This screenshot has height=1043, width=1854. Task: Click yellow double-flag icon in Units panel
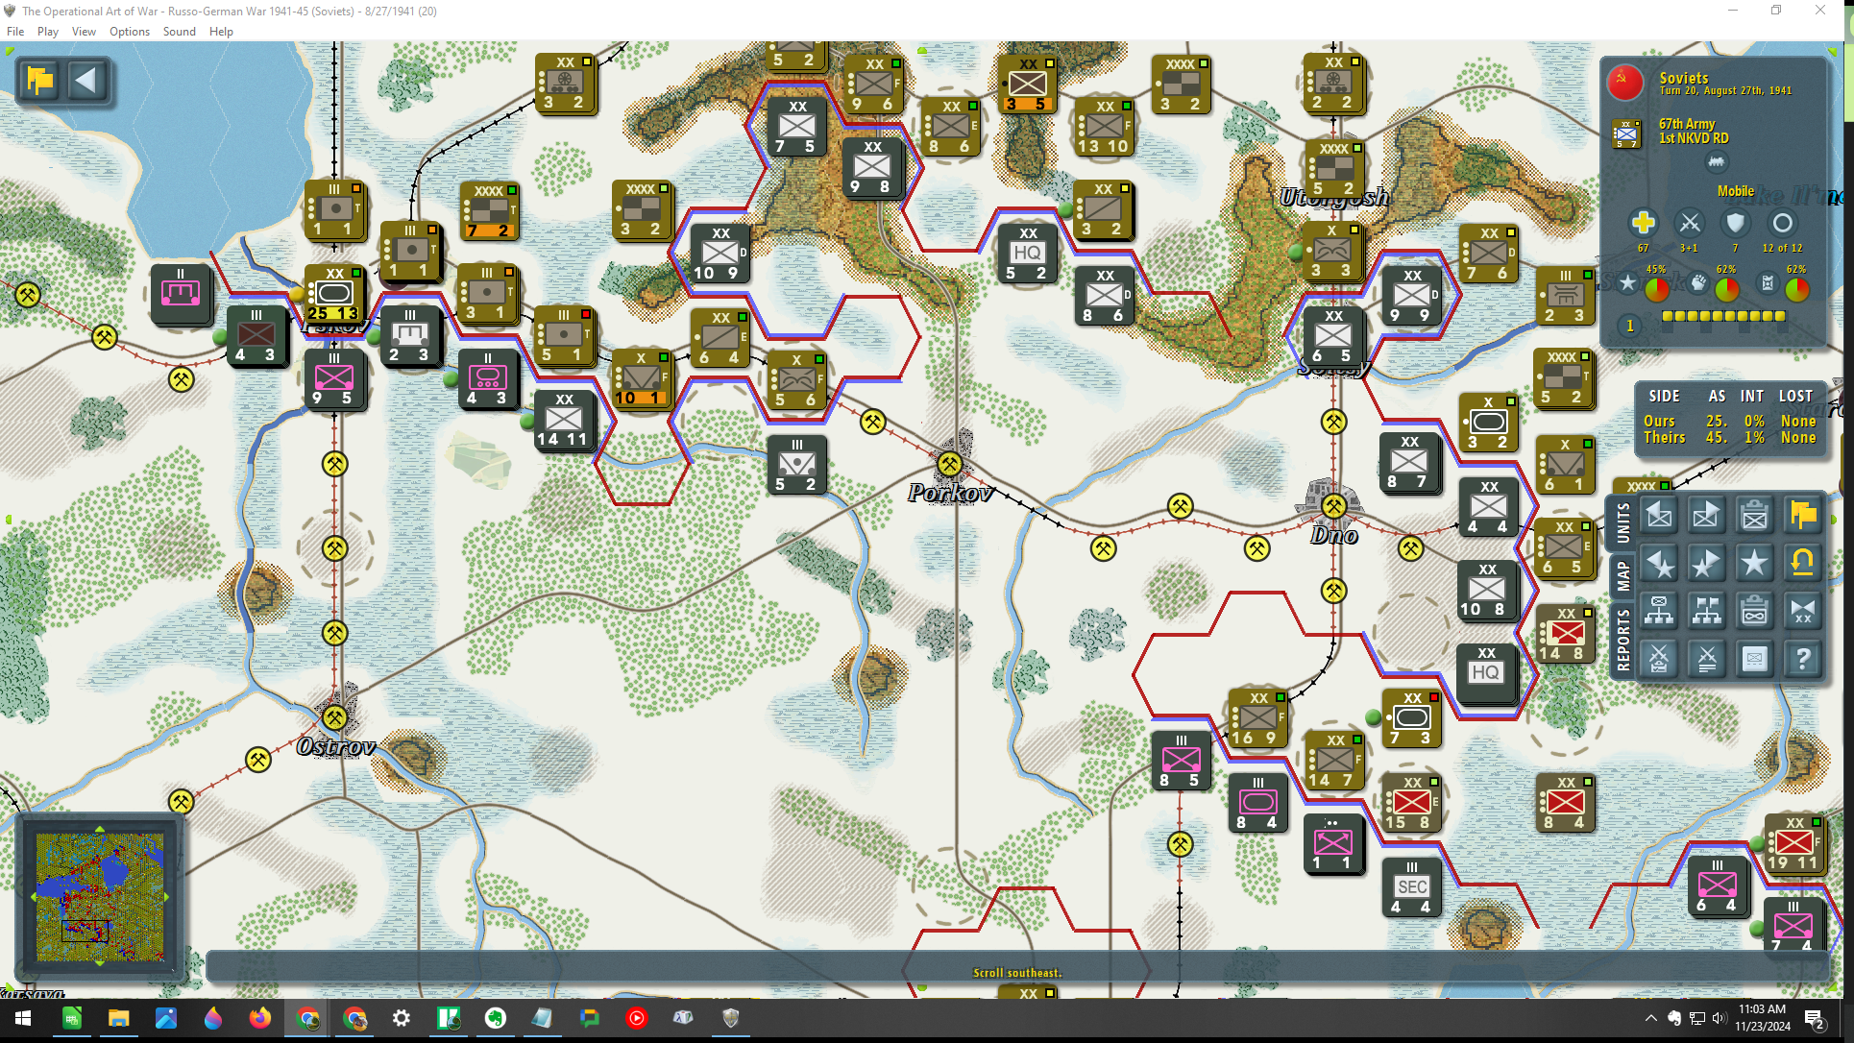coord(1803,516)
